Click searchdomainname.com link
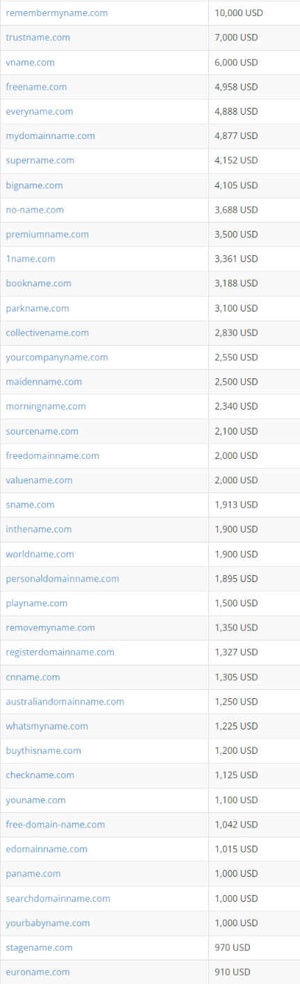 pyautogui.click(x=58, y=898)
